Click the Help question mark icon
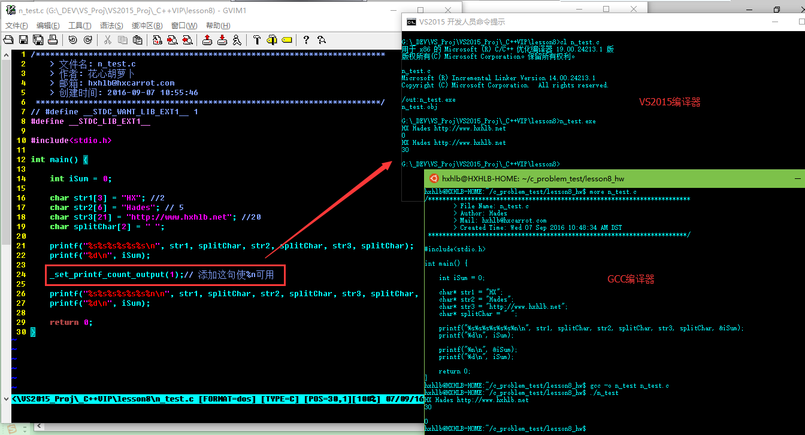Viewport: 805px width, 435px height. [306, 40]
